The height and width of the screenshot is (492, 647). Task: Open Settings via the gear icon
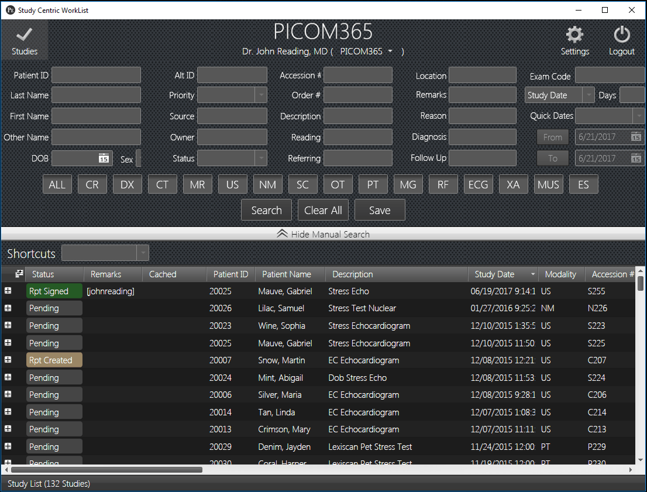click(574, 35)
